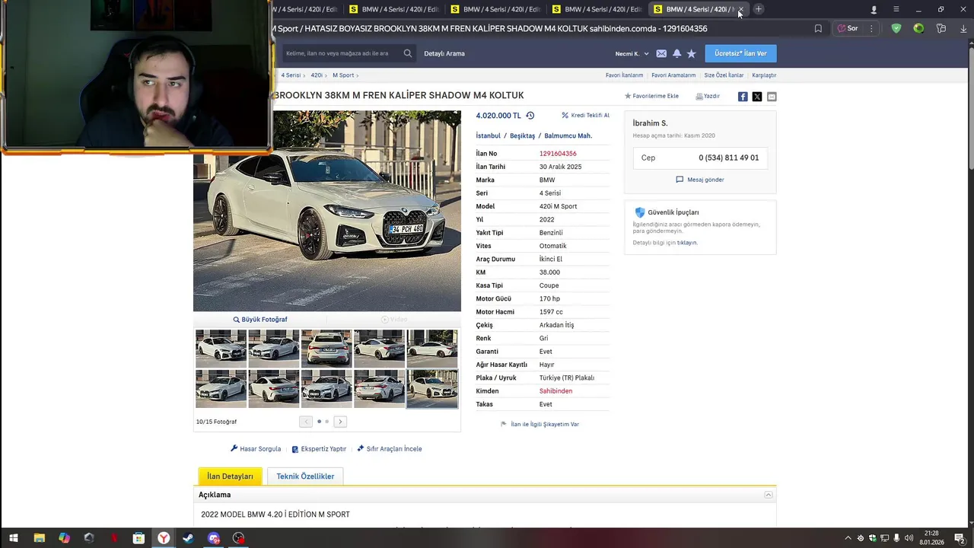This screenshot has width=974, height=548.
Task: Open Karşılaştır menu link
Action: tap(764, 75)
